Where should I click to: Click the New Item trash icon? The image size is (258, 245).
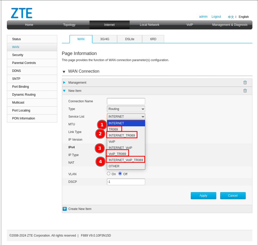coord(245,91)
